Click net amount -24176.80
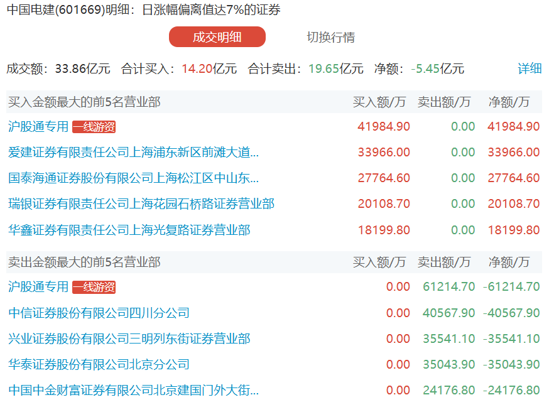The image size is (549, 417). click(x=511, y=390)
